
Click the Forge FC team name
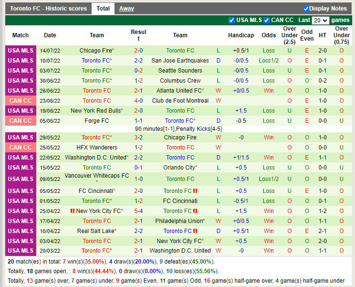pos(97,121)
